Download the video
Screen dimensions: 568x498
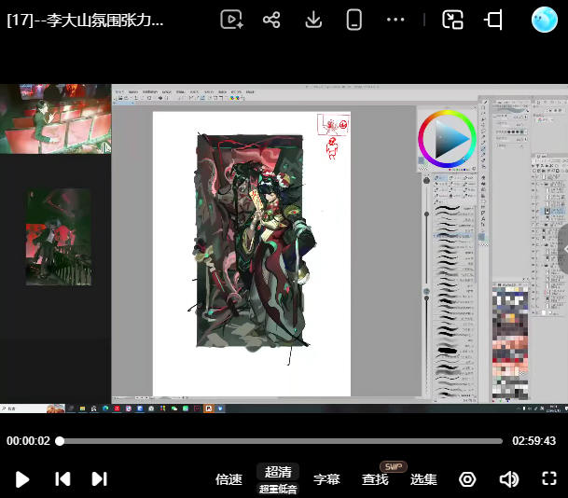click(313, 20)
